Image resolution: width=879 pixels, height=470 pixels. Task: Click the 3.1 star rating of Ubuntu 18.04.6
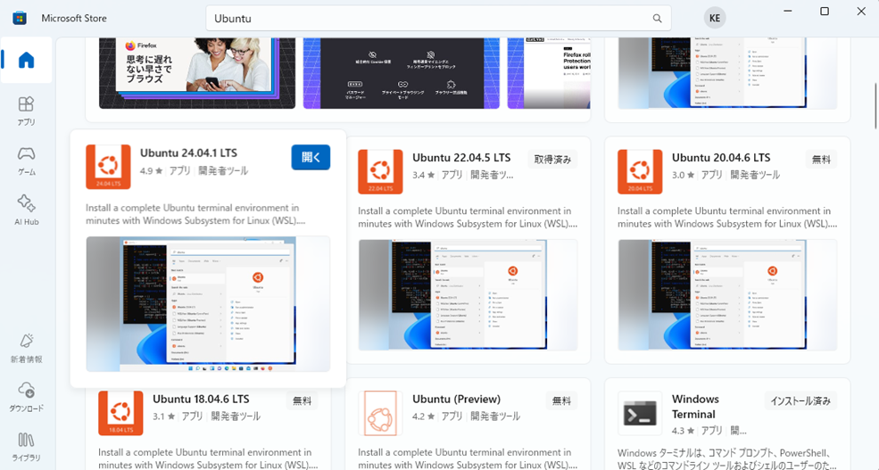(163, 416)
